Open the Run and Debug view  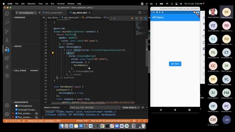(7, 49)
